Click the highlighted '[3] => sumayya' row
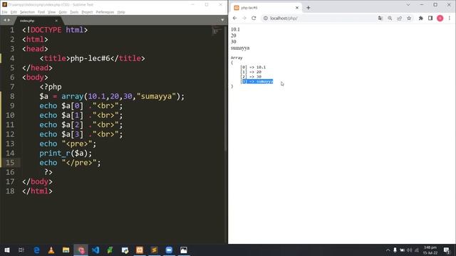 pyautogui.click(x=256, y=82)
